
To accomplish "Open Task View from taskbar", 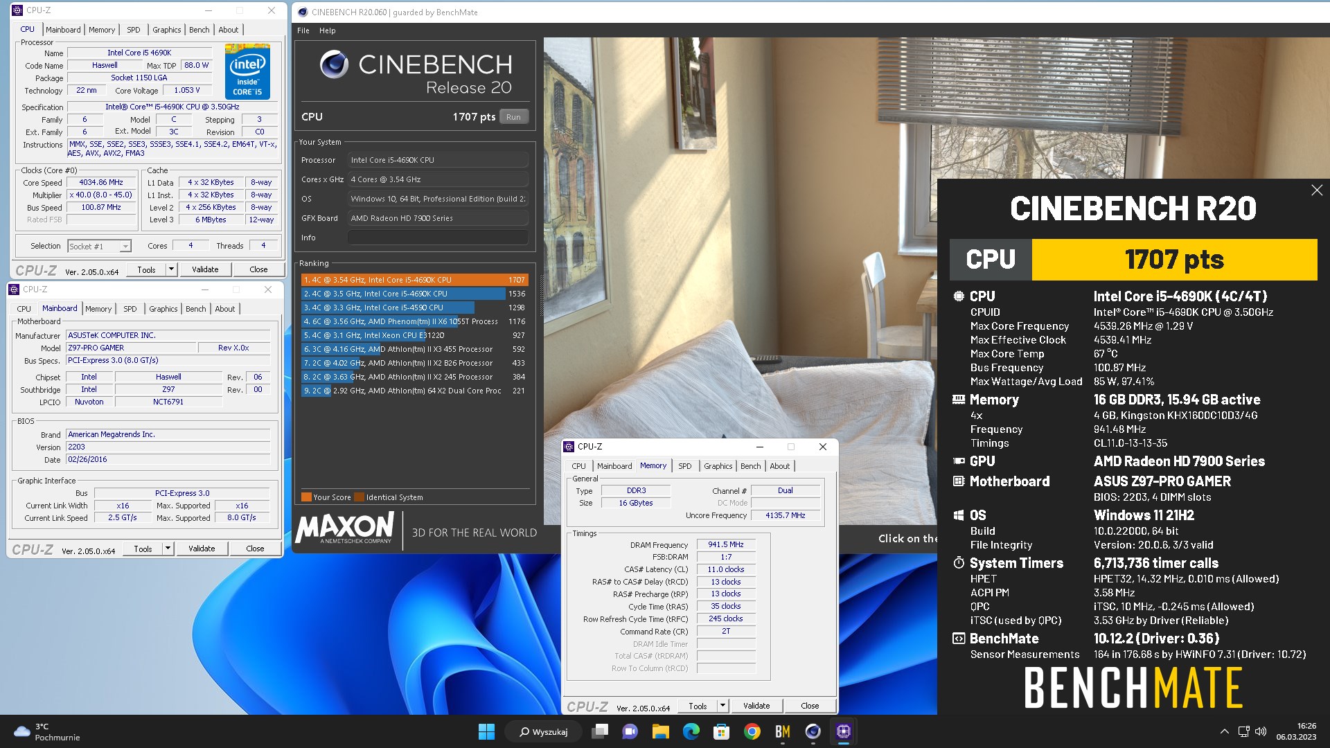I will tap(600, 731).
